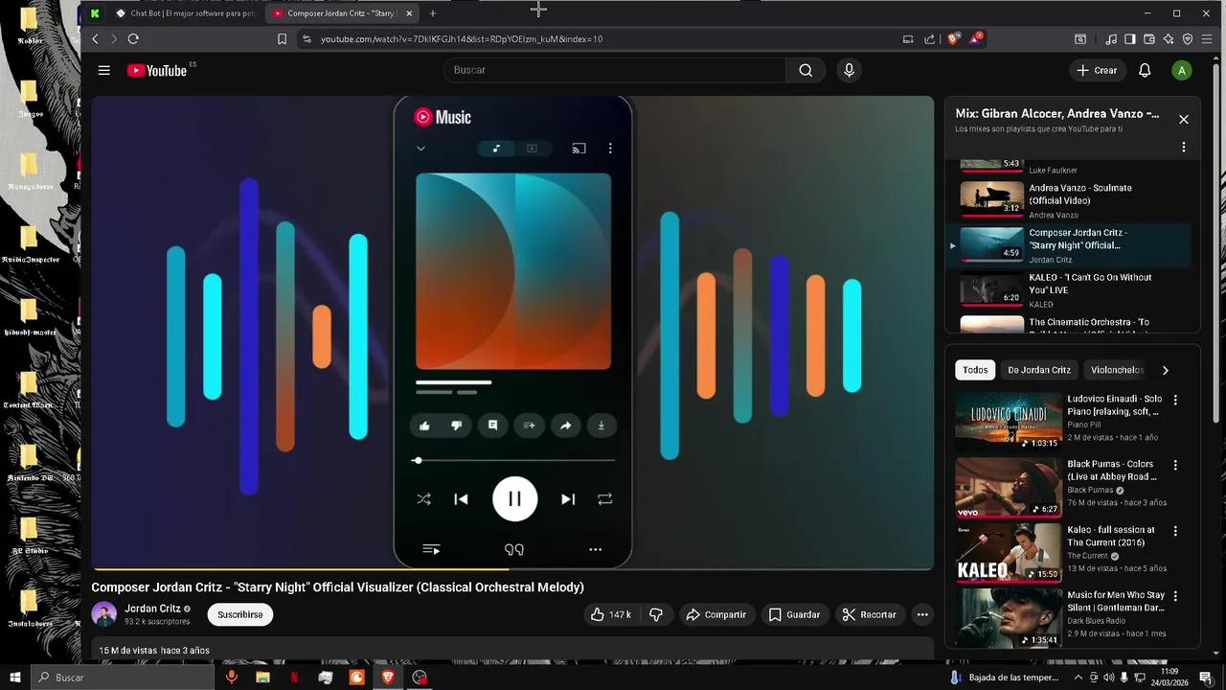
Task: Open a new browser tab
Action: click(x=433, y=13)
